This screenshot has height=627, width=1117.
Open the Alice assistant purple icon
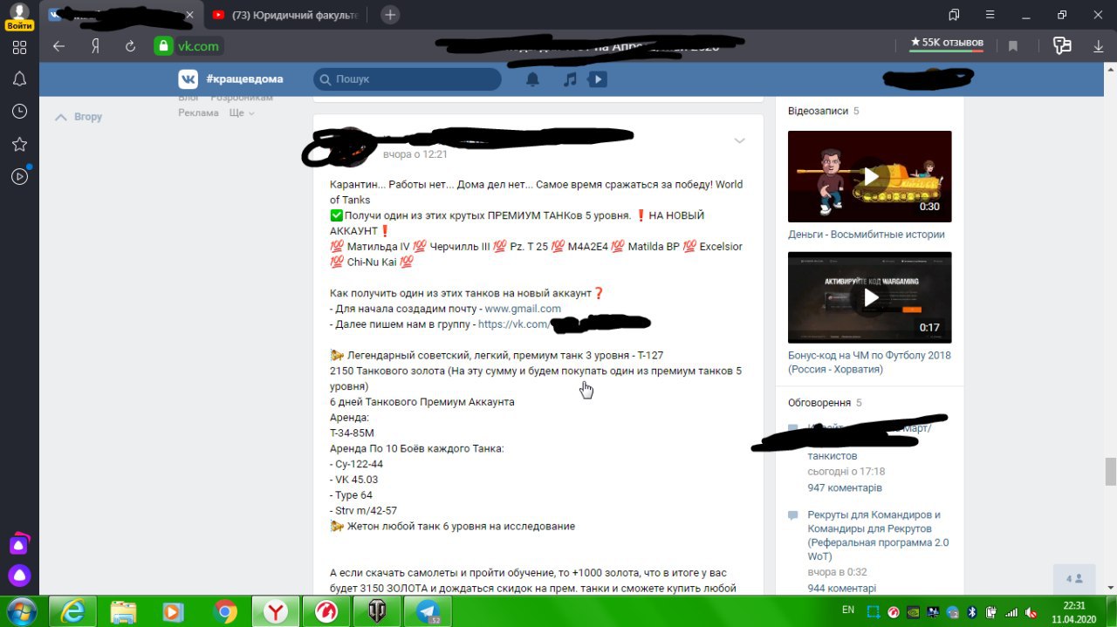pos(19,576)
